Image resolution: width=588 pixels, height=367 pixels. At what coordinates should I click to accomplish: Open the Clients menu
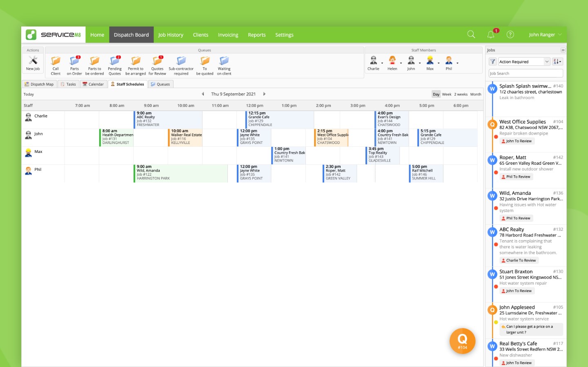pyautogui.click(x=200, y=35)
